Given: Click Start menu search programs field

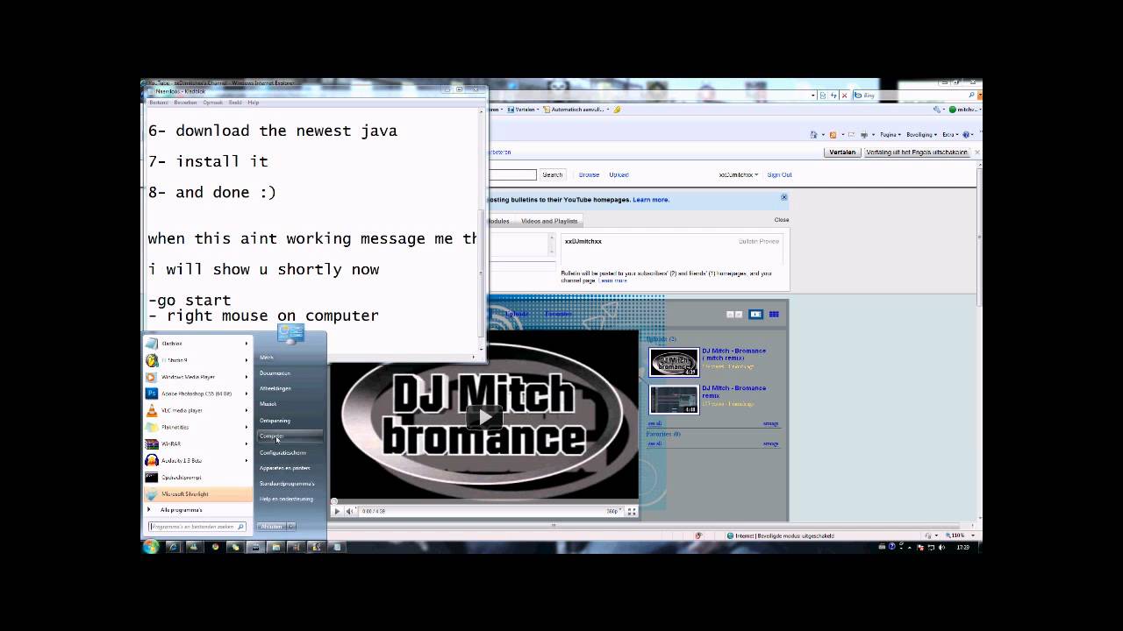Looking at the screenshot, I should [197, 527].
